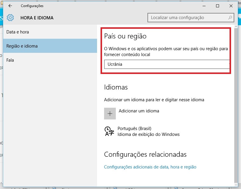Viewport: 241px width, 189px height.
Task: Minimize the Configurações window
Action: [x=204, y=6]
